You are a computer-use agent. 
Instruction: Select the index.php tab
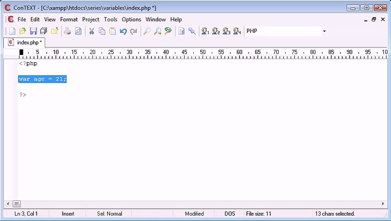(25, 42)
